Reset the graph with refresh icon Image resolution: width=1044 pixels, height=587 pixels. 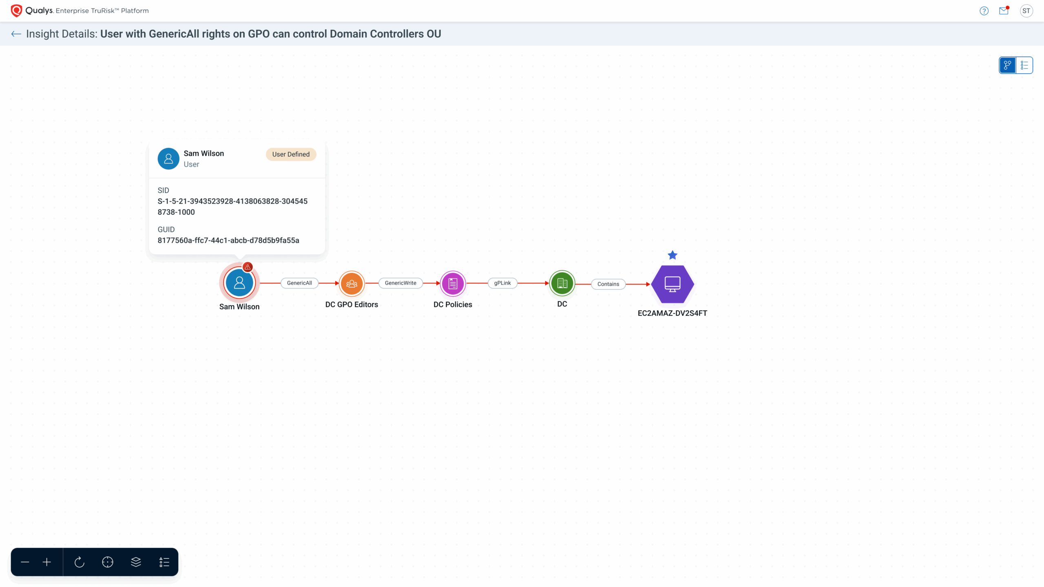coord(80,562)
